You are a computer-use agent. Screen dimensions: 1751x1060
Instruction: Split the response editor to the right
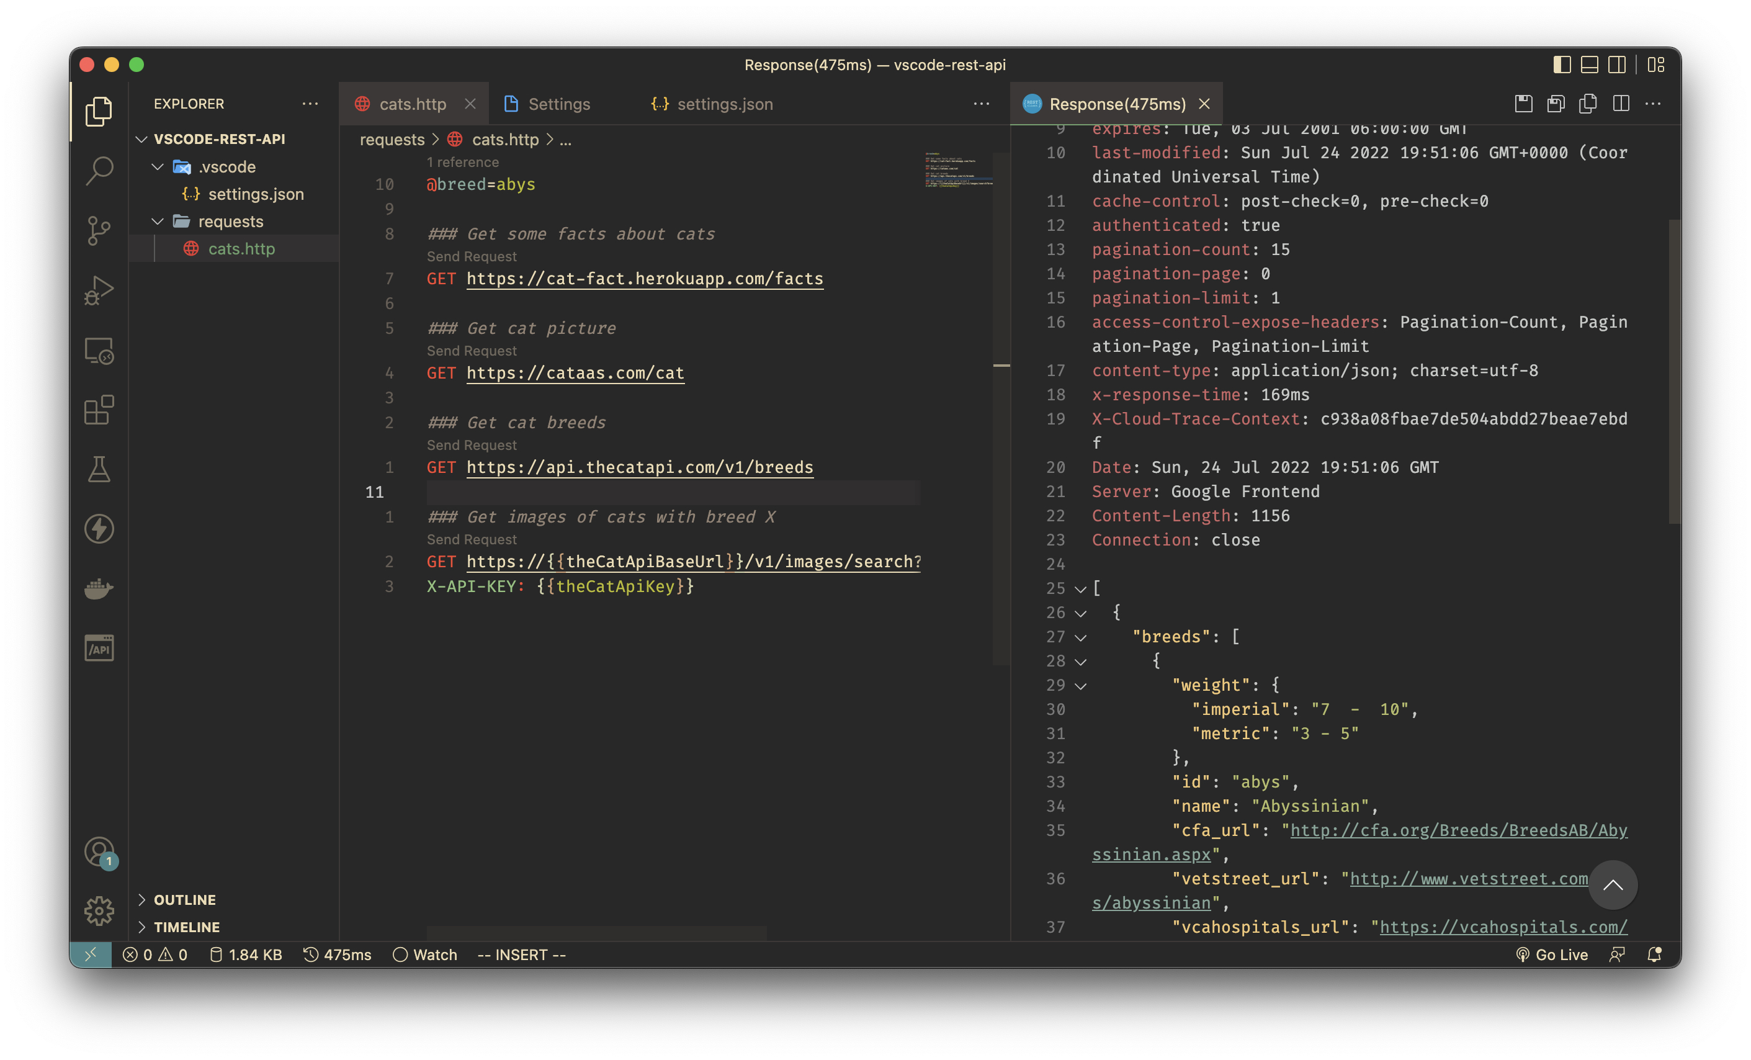(1621, 104)
